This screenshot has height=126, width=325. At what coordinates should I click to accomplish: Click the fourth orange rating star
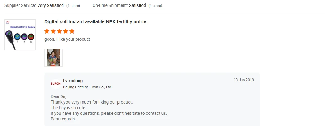tap(66, 31)
